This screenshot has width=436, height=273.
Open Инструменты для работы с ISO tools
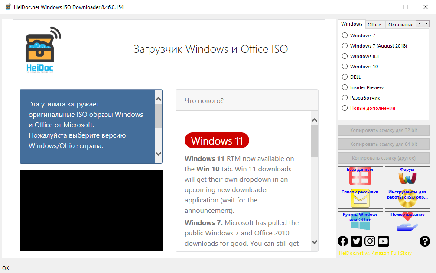point(407,199)
